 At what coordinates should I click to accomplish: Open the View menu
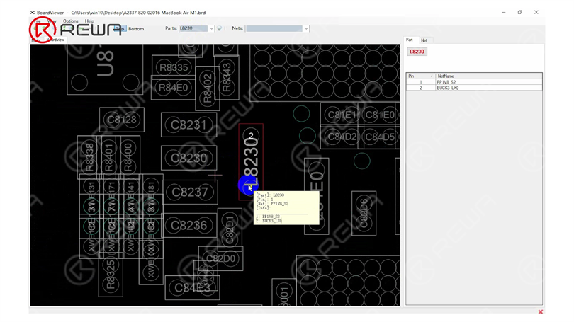(52, 21)
